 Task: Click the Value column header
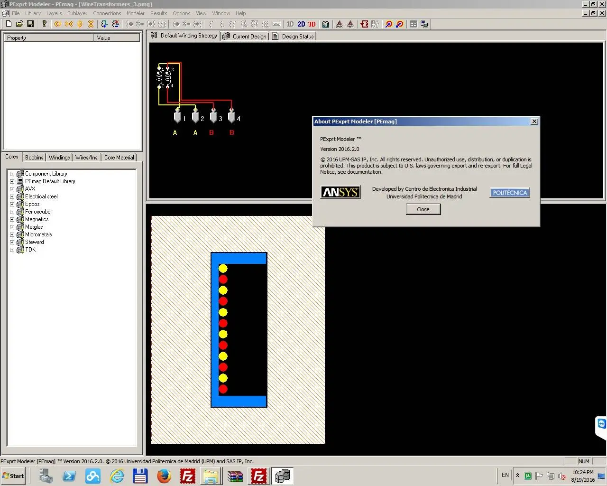pos(117,37)
